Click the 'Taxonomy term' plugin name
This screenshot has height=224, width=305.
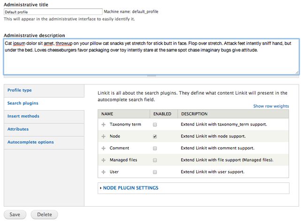(125, 124)
